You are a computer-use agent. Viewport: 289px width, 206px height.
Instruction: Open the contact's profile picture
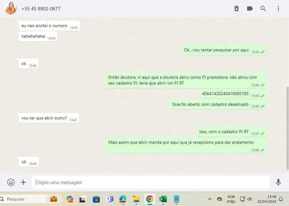coord(11,9)
